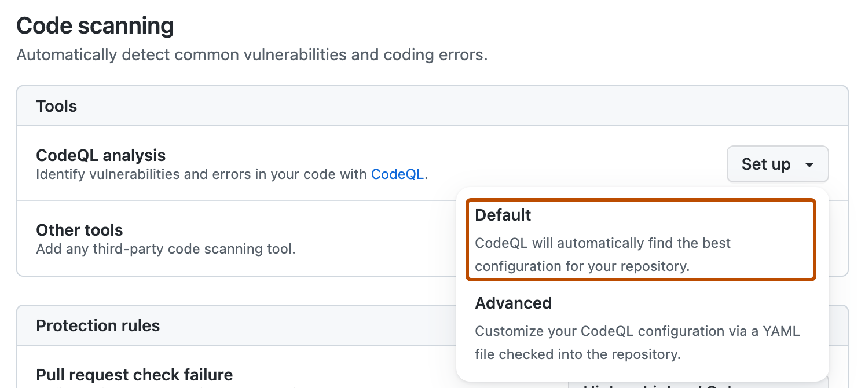Click the CodeQL analysis row title
Image resolution: width=865 pixels, height=388 pixels.
point(101,155)
